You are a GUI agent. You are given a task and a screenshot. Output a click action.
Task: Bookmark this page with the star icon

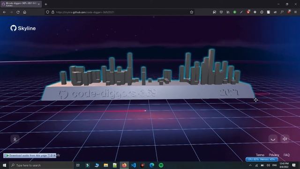click(192, 12)
